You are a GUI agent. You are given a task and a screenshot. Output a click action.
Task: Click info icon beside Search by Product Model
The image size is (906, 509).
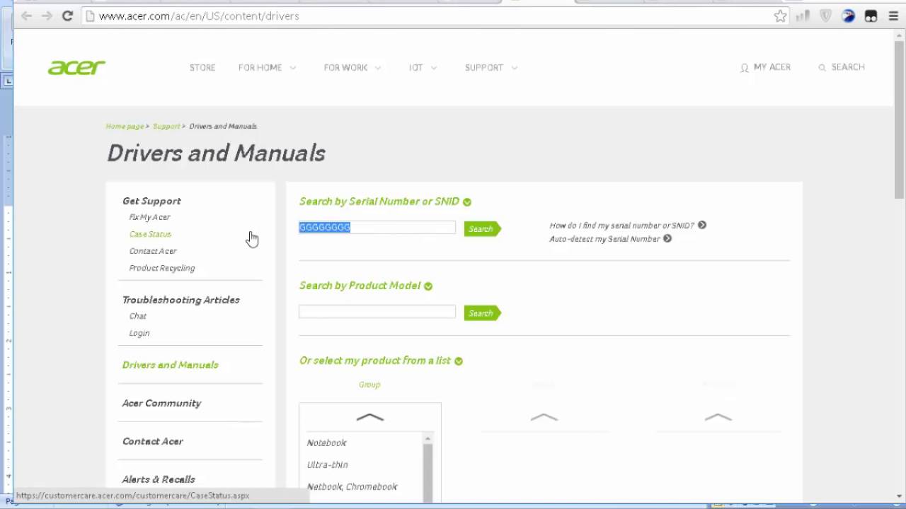pos(428,286)
